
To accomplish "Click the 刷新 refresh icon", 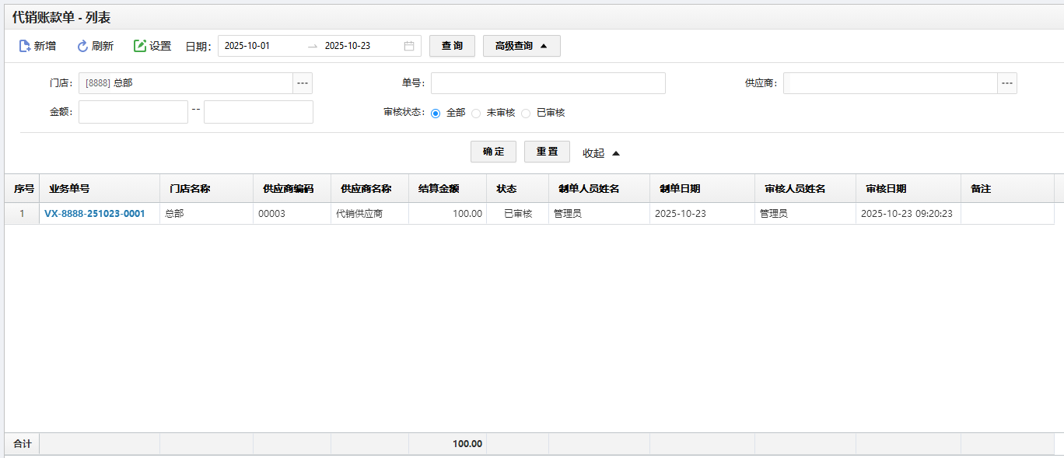I will click(82, 46).
